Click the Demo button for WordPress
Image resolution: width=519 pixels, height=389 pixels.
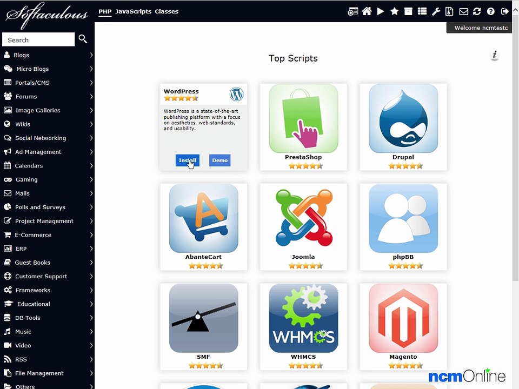coord(220,160)
